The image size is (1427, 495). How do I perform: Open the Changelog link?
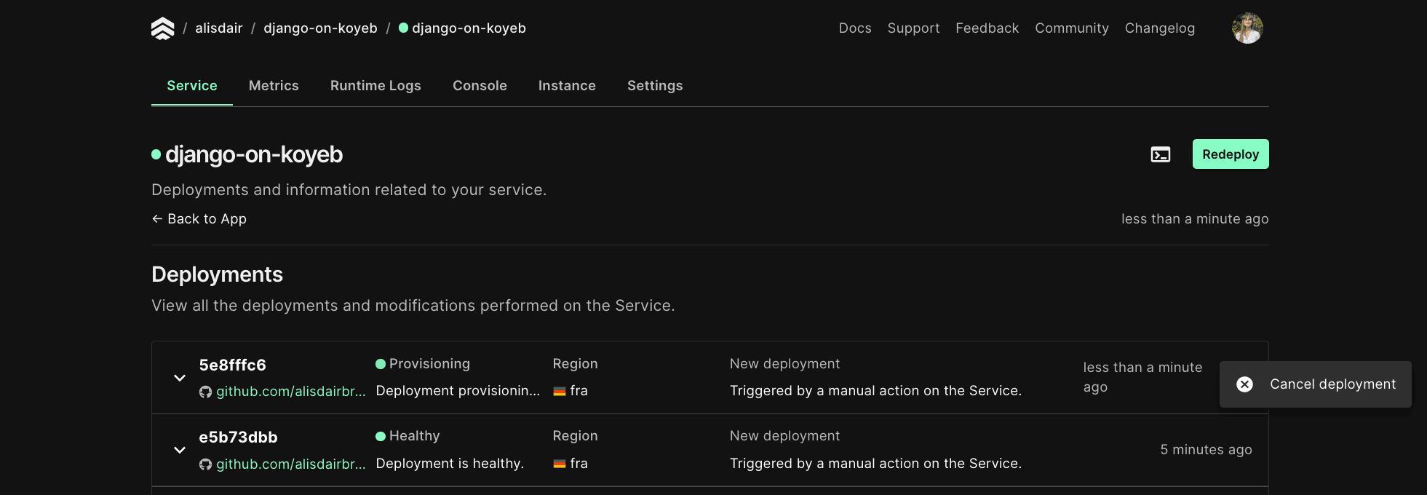(1159, 28)
